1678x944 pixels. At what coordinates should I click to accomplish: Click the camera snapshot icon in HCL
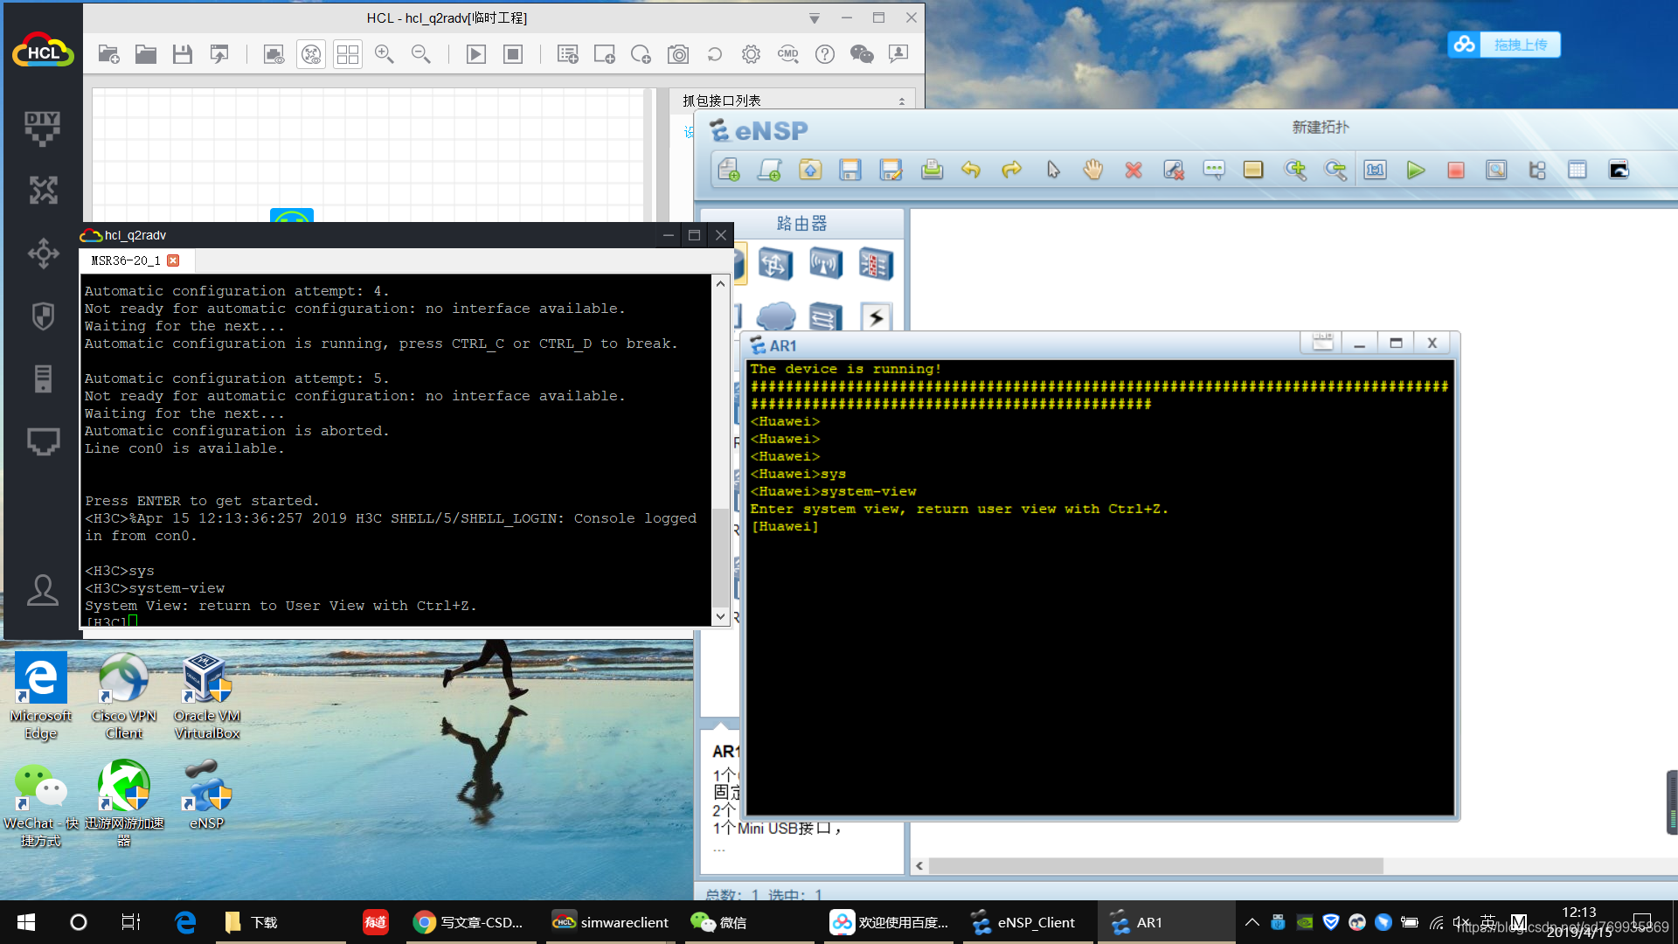click(x=678, y=54)
